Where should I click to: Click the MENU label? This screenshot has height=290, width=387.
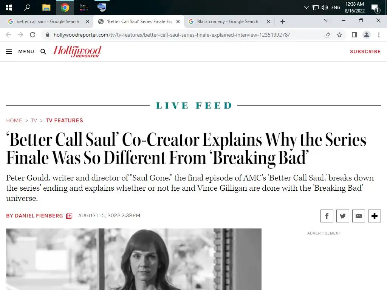coord(26,51)
